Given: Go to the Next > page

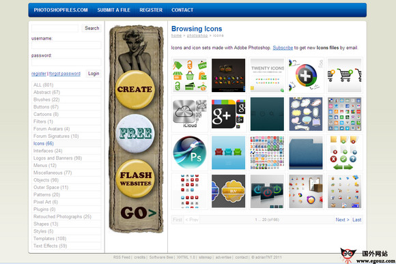Looking at the screenshot, I should pyautogui.click(x=343, y=220).
